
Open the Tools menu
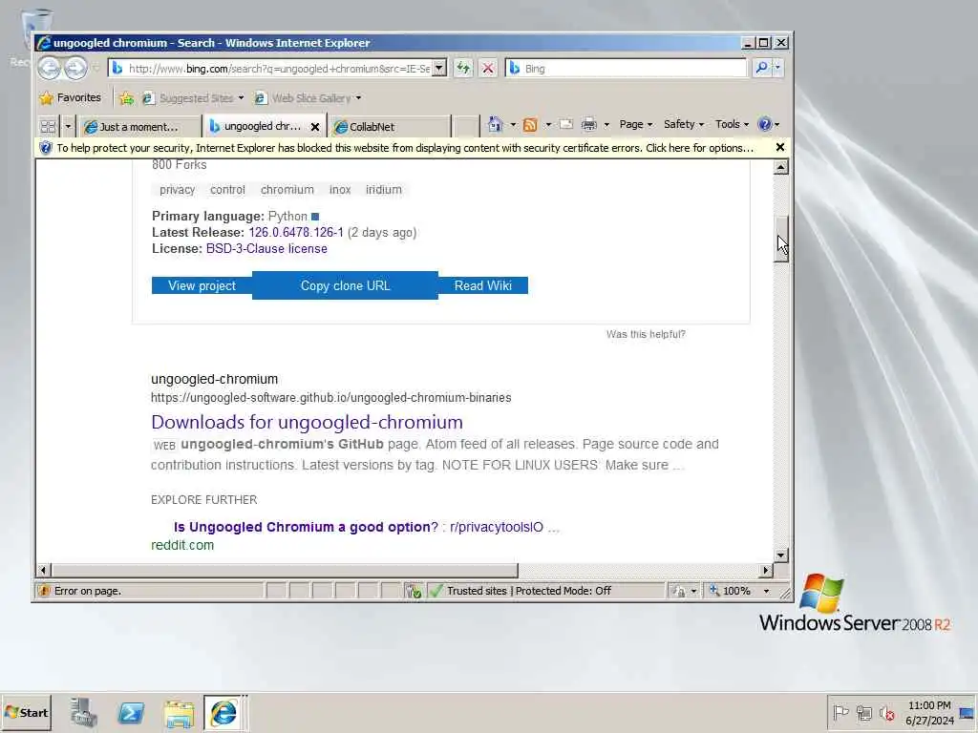pos(732,124)
